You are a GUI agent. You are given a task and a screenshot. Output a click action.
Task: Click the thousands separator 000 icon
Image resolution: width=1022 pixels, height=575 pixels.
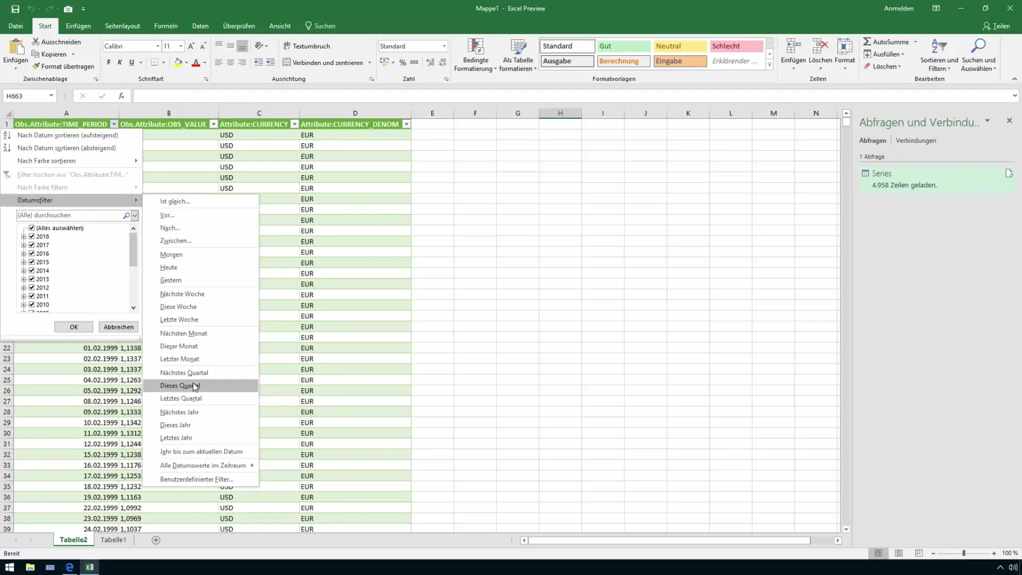(x=414, y=62)
